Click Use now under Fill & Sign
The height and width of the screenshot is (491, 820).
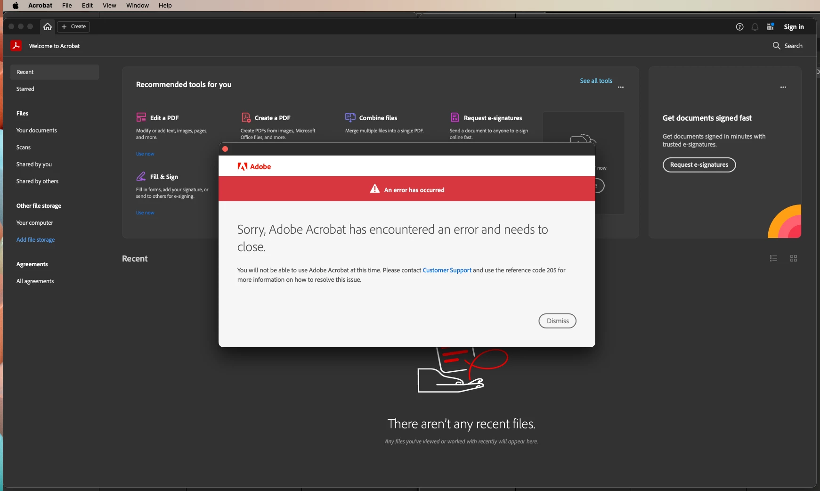coord(145,213)
